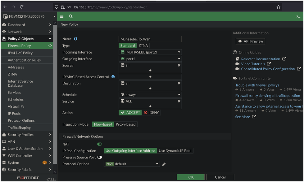Viewport: 304px width, 182px height.
Task: Add a Destination entry with plus icon
Action: tap(150, 88)
